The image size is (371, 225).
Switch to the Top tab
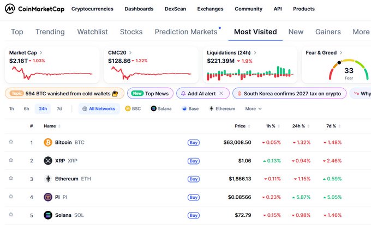[x=17, y=32]
